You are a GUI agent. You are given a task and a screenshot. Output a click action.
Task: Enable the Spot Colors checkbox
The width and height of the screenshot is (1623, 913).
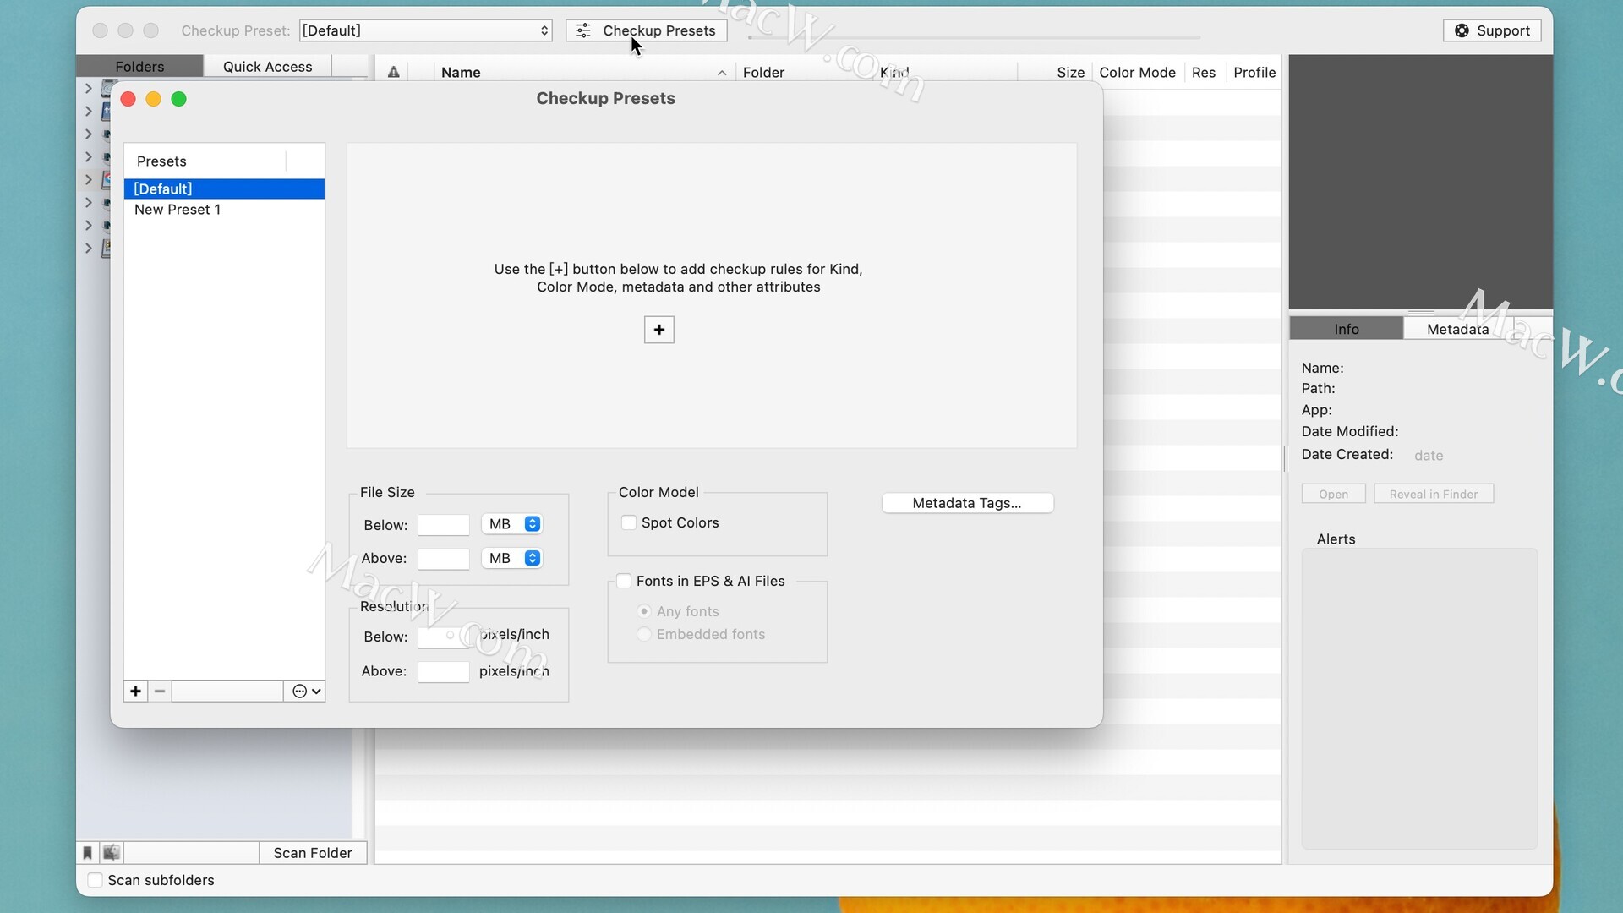[629, 522]
